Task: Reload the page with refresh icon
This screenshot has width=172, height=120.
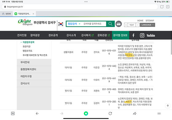Action: pyautogui.click(x=110, y=114)
